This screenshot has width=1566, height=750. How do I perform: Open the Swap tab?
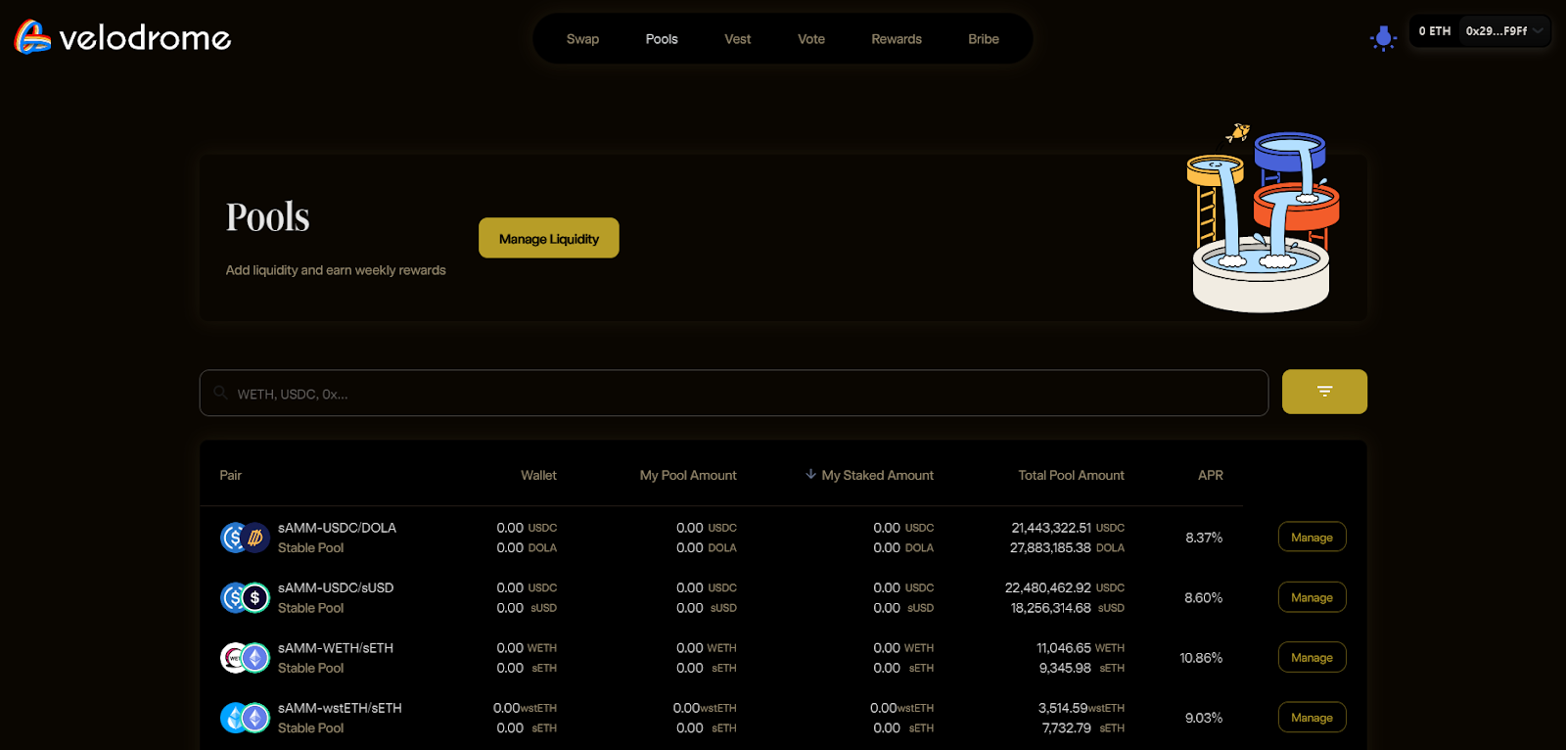point(582,39)
